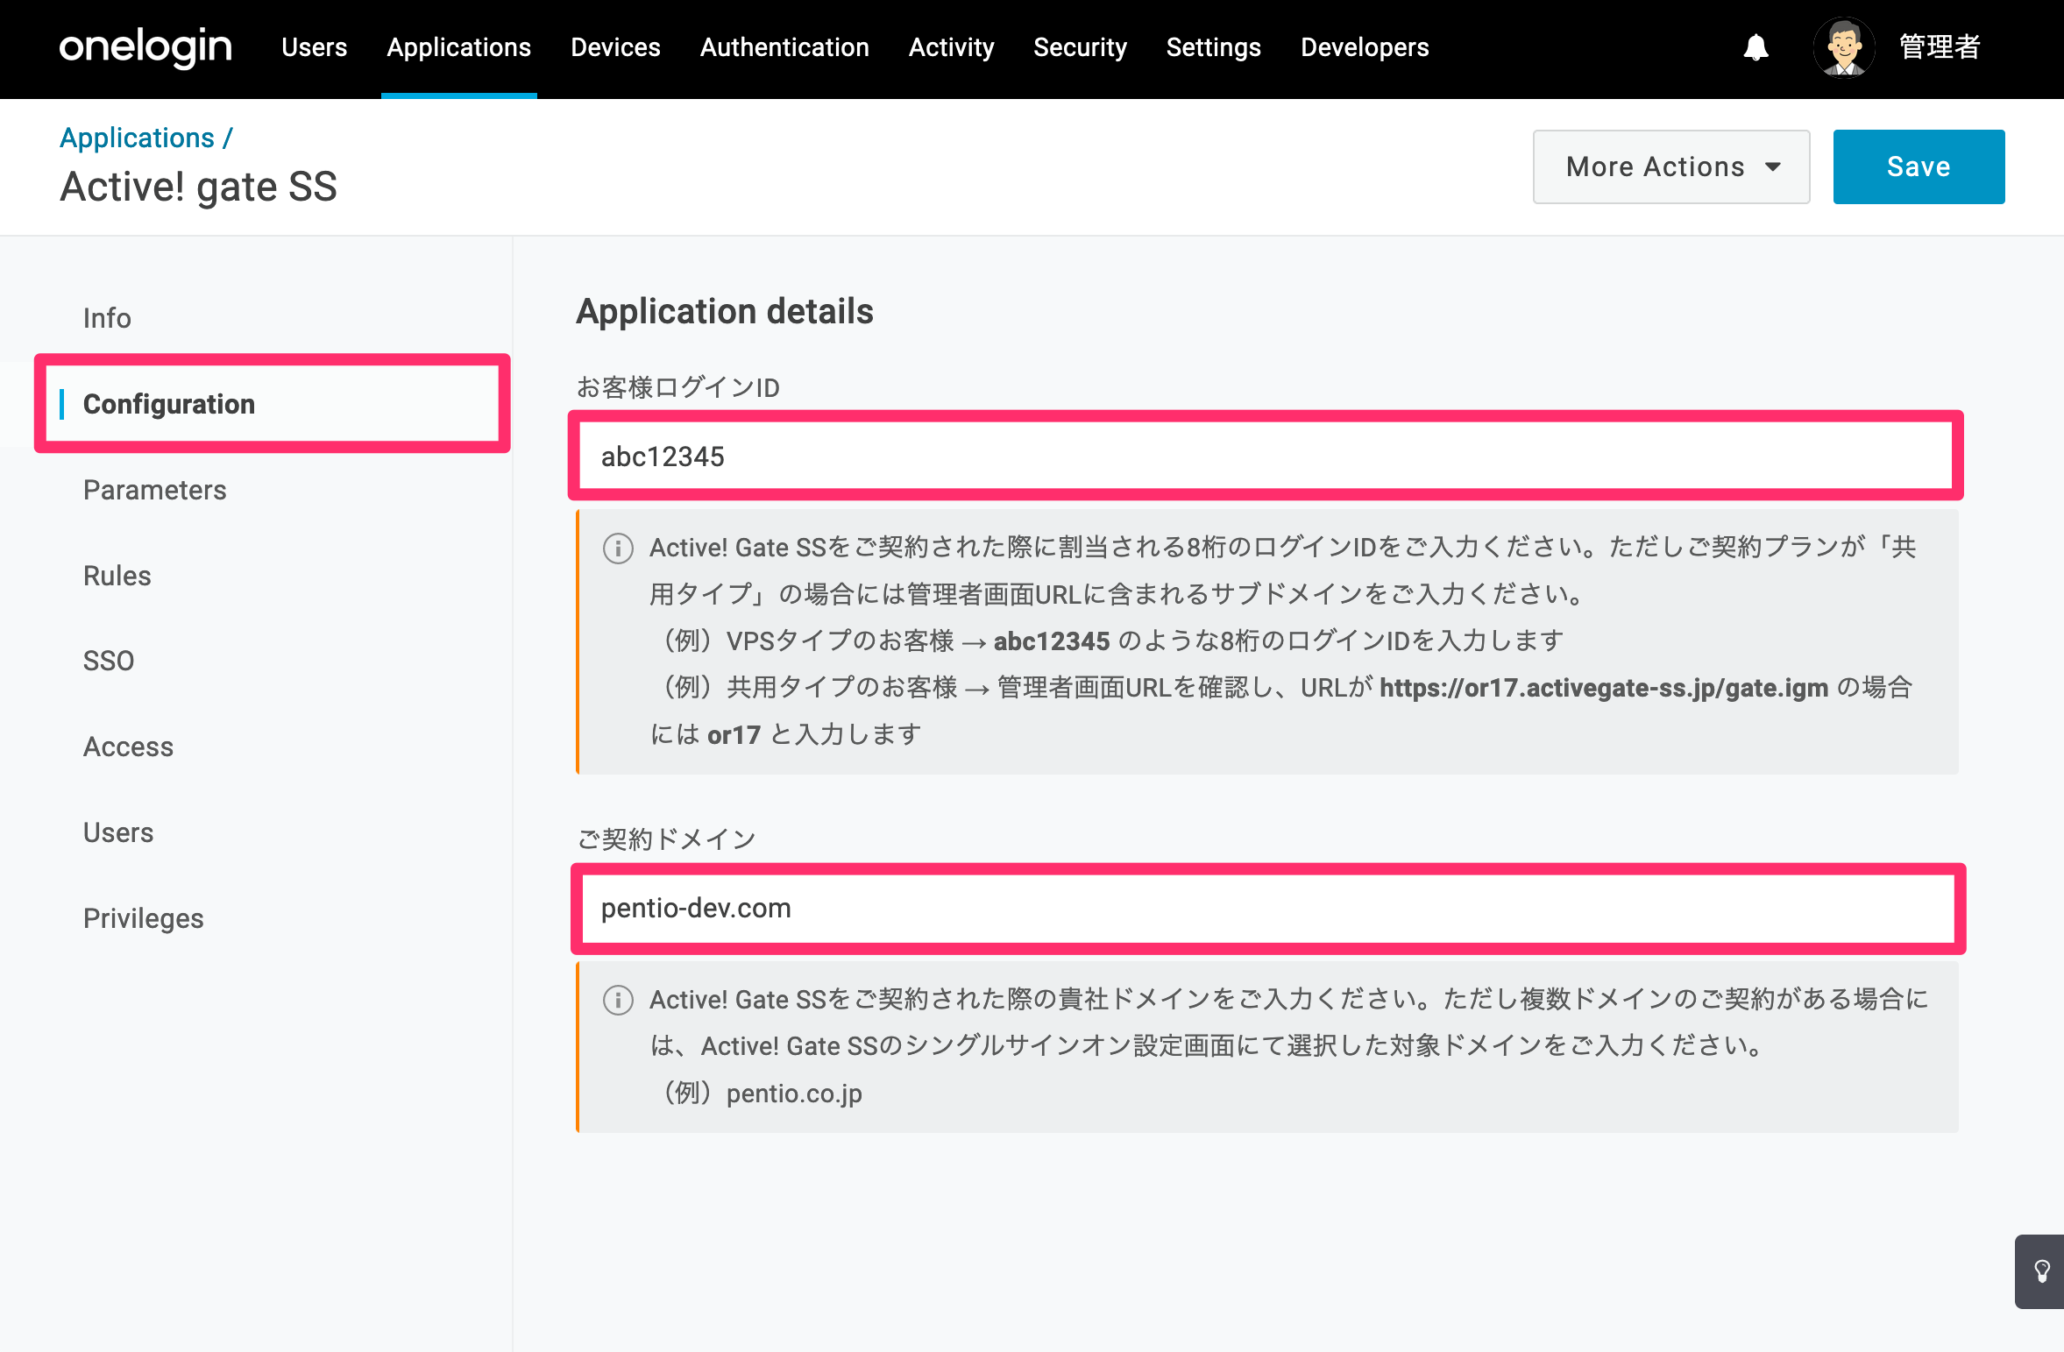Switch to the Parameters tab
Image resolution: width=2064 pixels, height=1352 pixels.
click(154, 490)
